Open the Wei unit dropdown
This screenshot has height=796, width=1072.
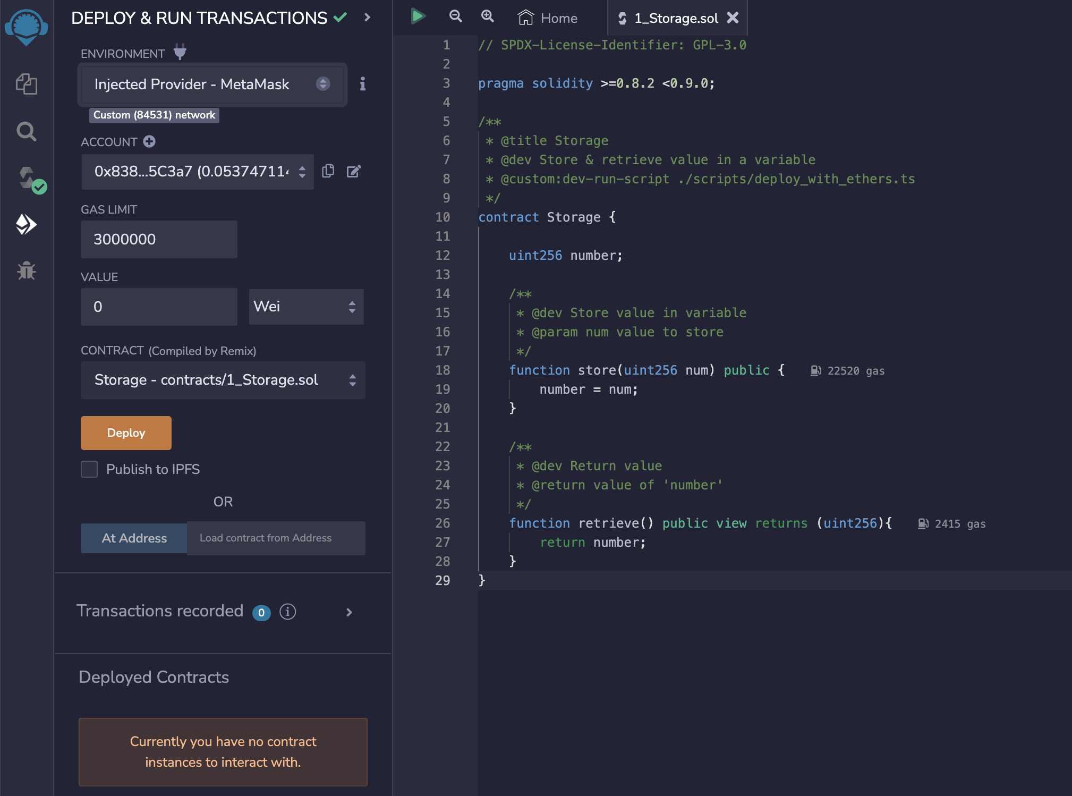tap(306, 307)
